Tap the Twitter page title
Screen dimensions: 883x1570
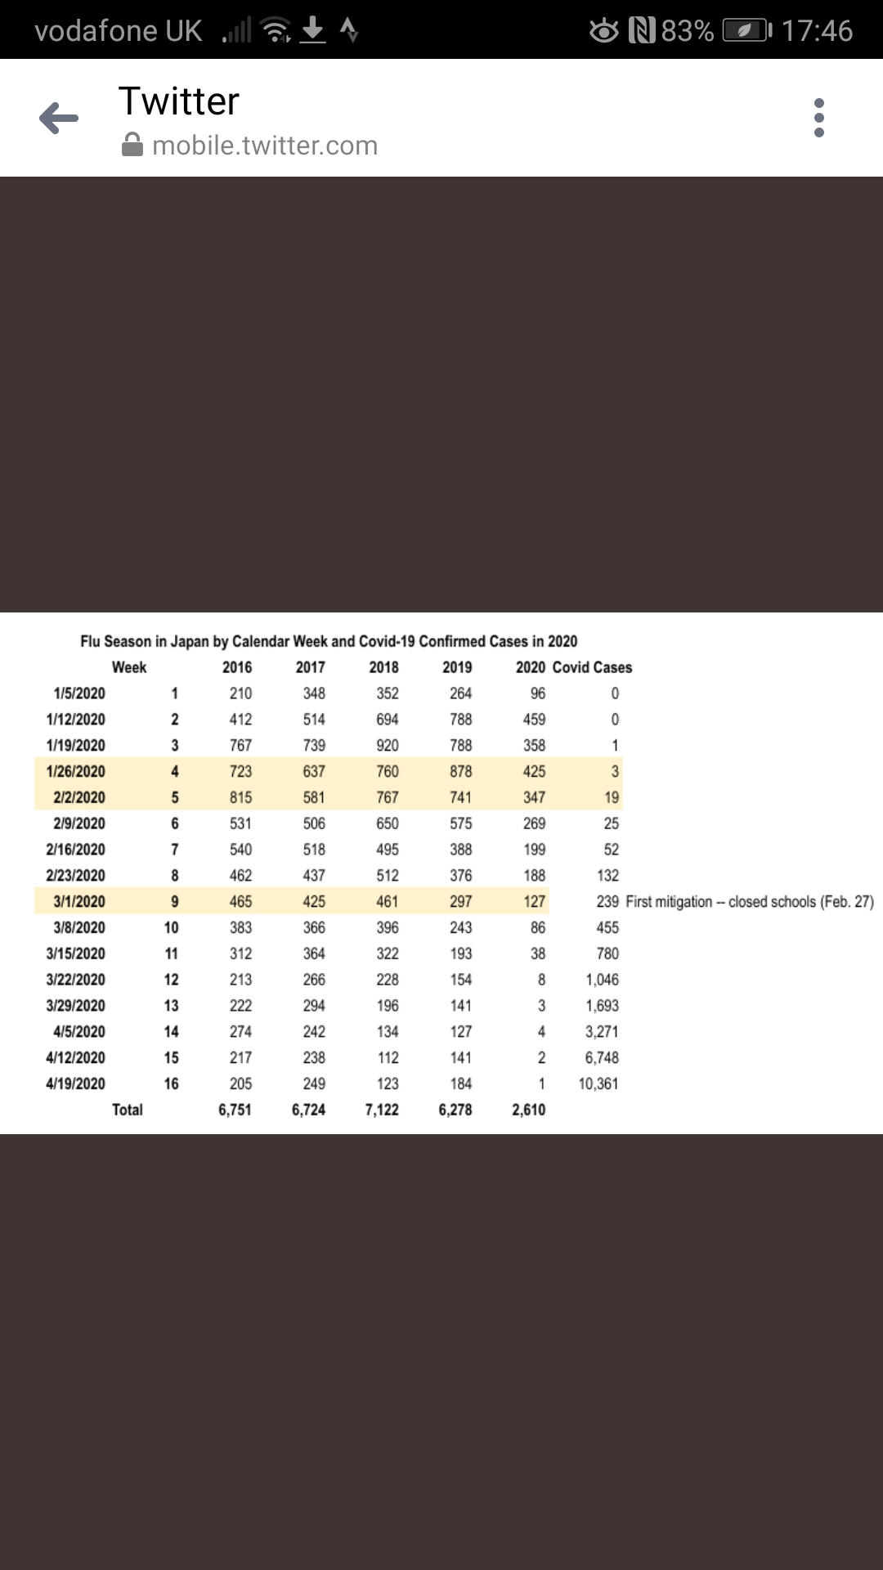point(179,101)
